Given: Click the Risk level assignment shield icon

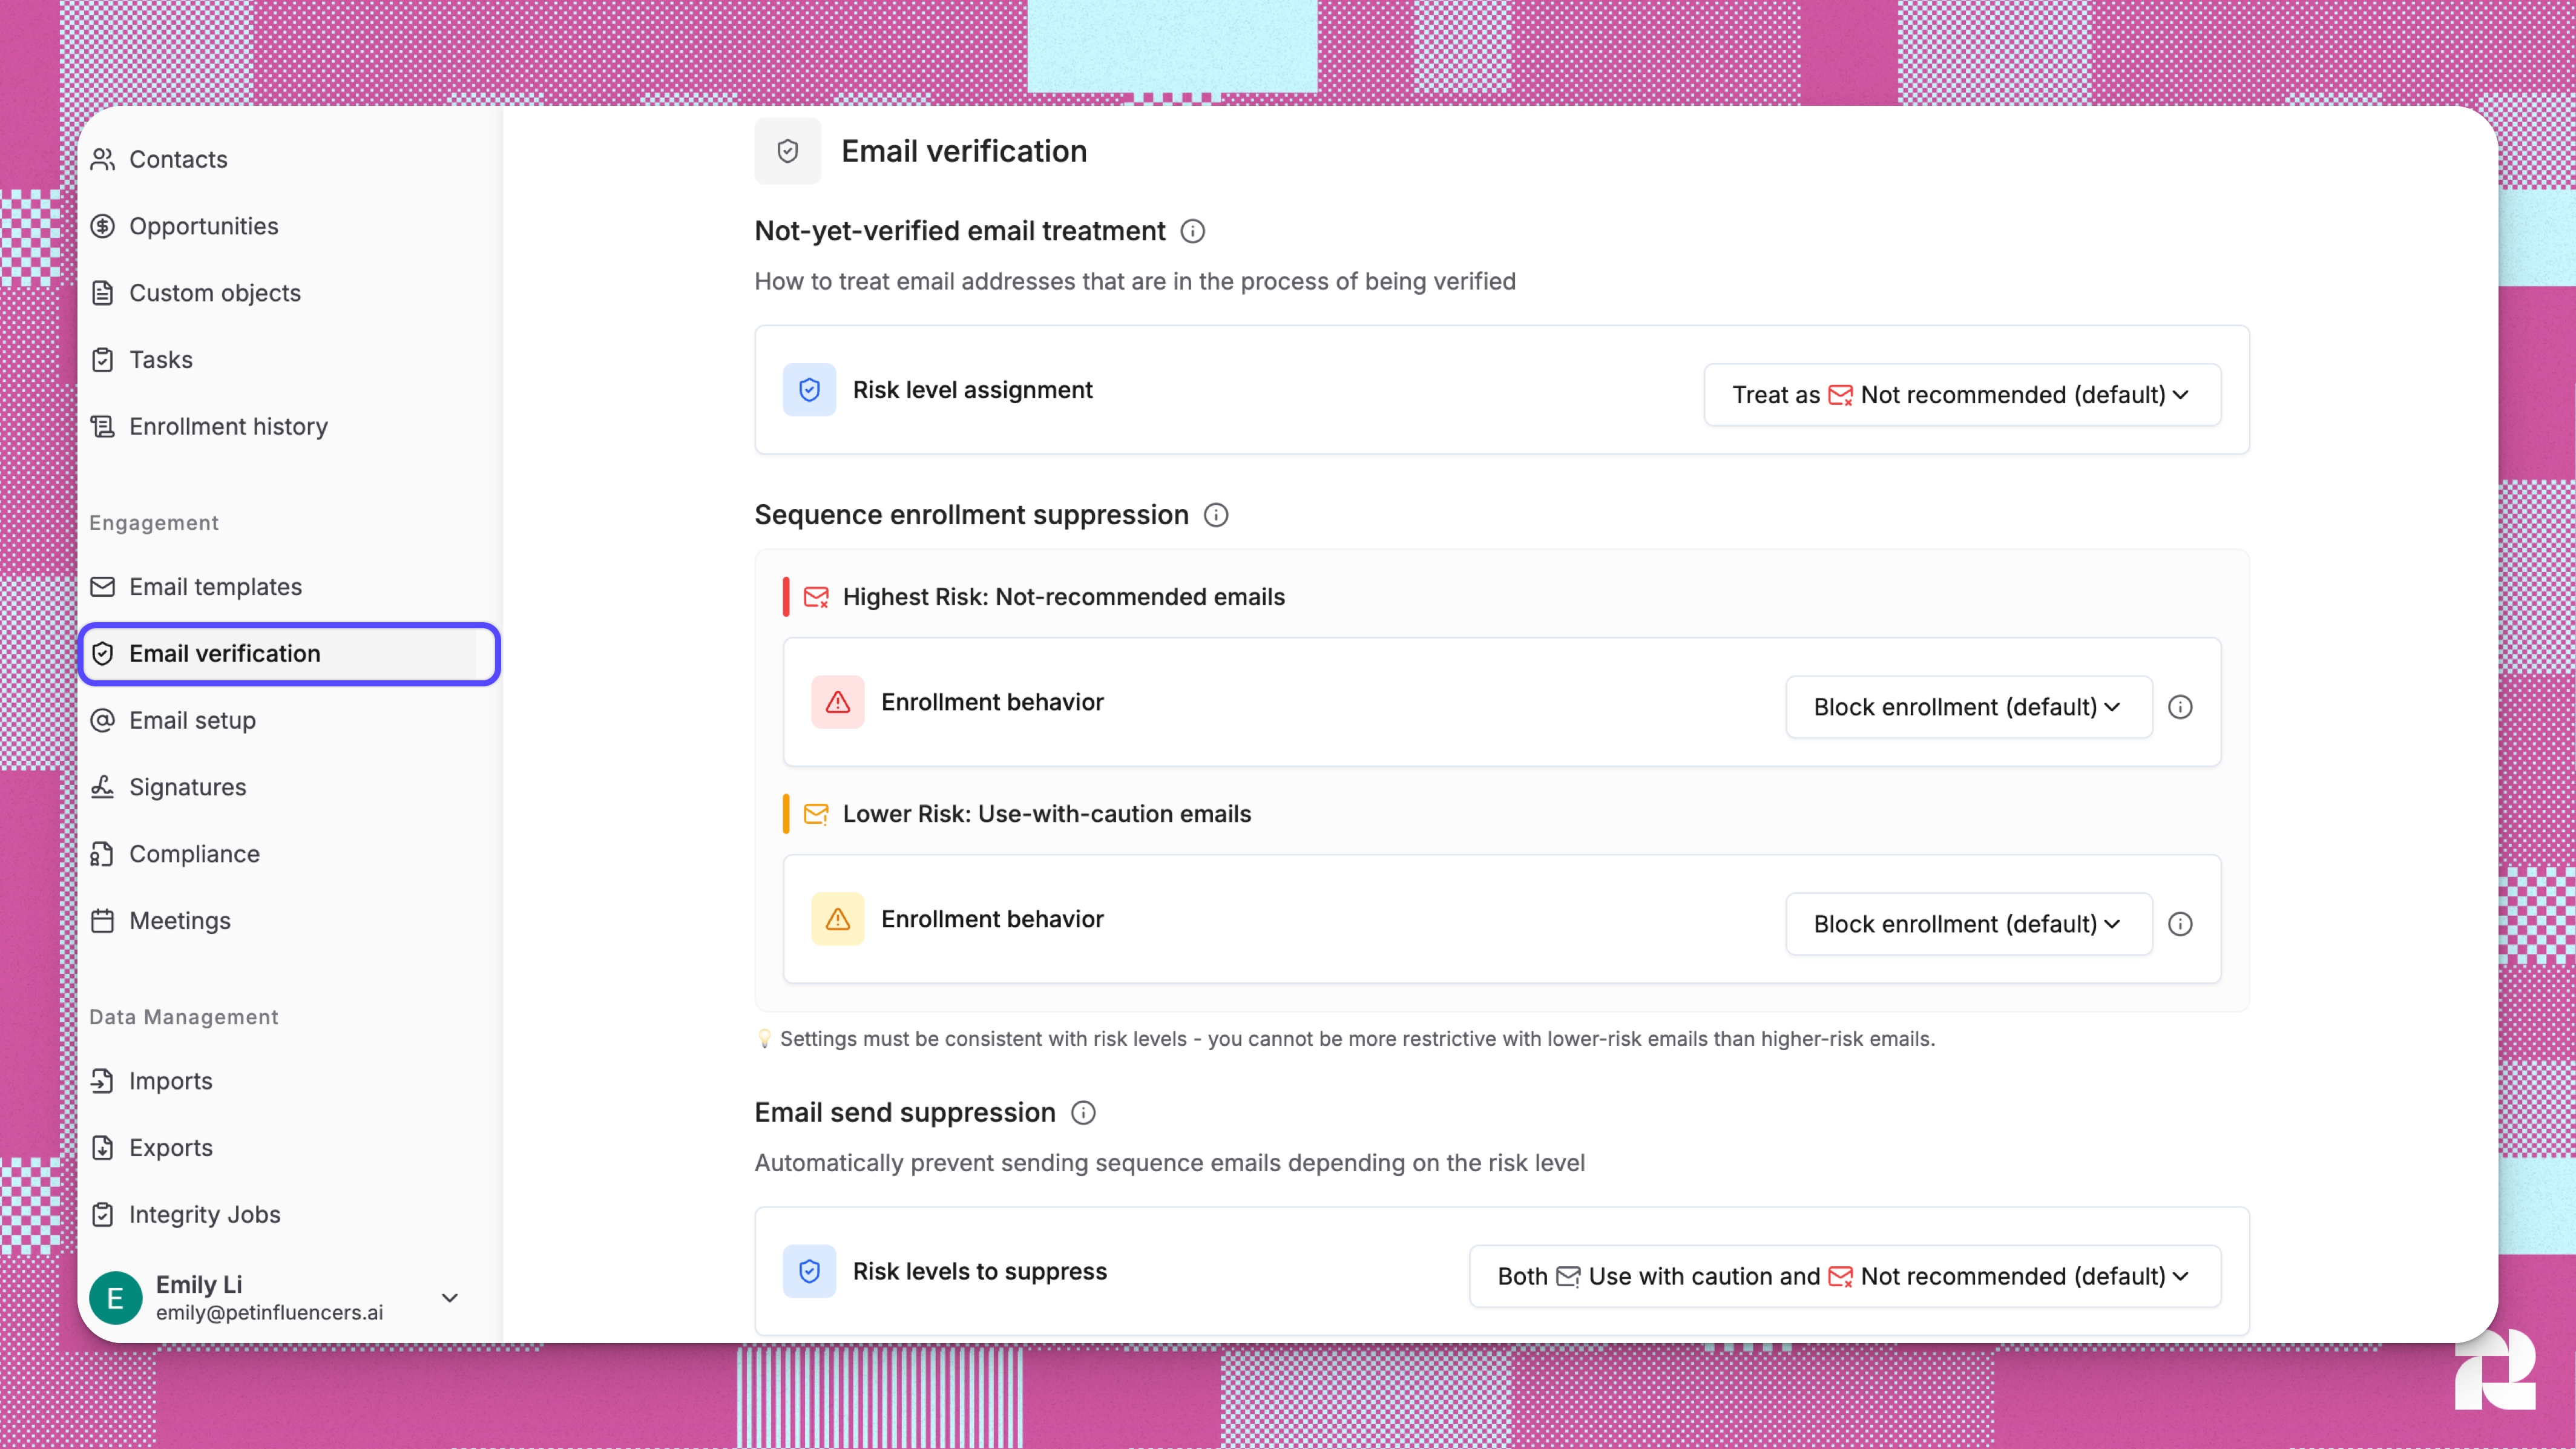Looking at the screenshot, I should [809, 390].
